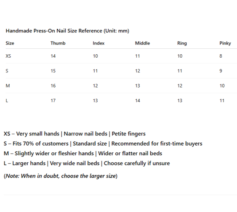Select middle value 13 in M row
The image size is (237, 212).
[x=138, y=86]
